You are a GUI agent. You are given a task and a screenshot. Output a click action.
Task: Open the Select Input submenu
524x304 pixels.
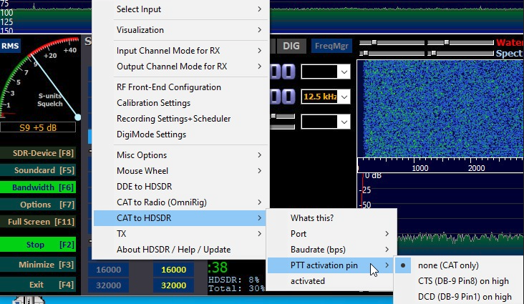pos(180,9)
